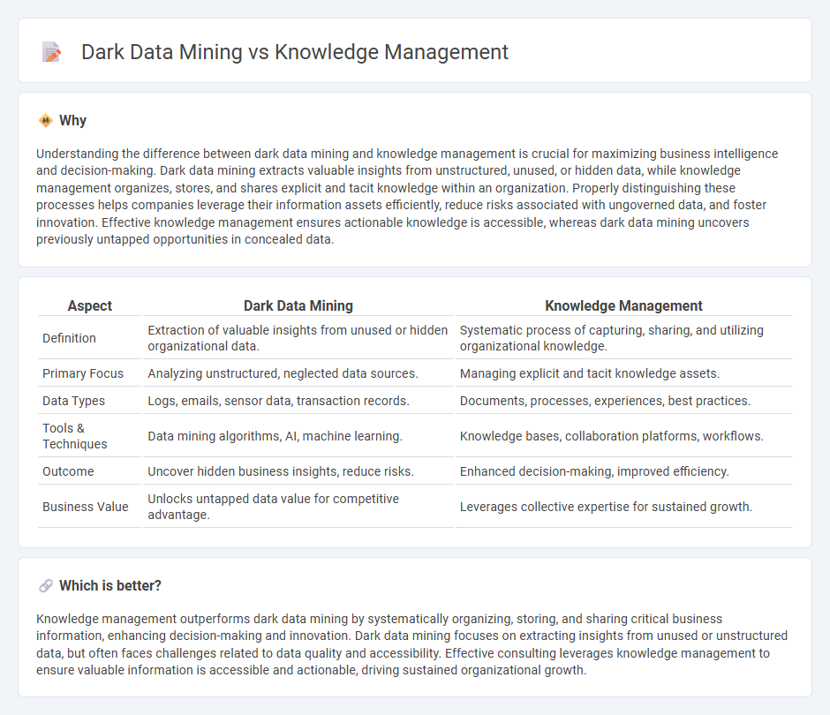
Task: Click the orange diamond icon next to Why
Action: point(46,121)
